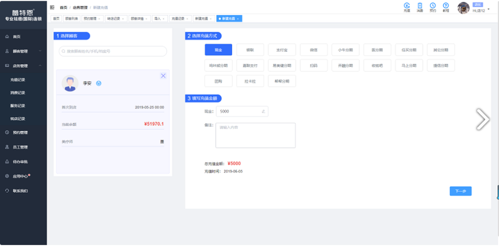Viewport: 499px width, 247px height.
Task: Select the 现金 cash payment method
Action: click(218, 50)
